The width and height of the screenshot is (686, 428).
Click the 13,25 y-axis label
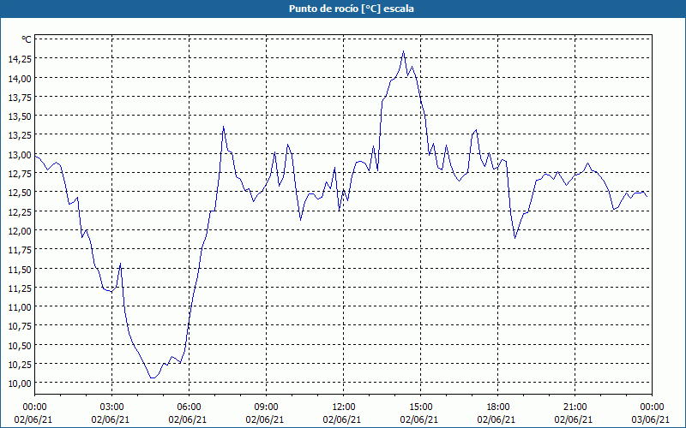pos(20,135)
